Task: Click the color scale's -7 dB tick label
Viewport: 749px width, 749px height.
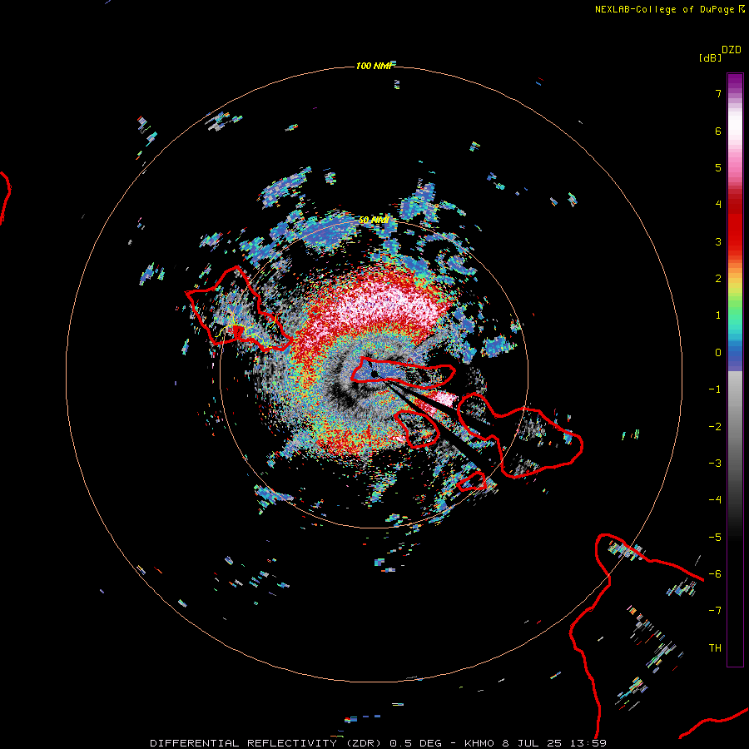Action: tap(715, 611)
